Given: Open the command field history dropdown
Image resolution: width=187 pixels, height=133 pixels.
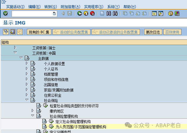Looking at the screenshot, I should tap(54, 13).
